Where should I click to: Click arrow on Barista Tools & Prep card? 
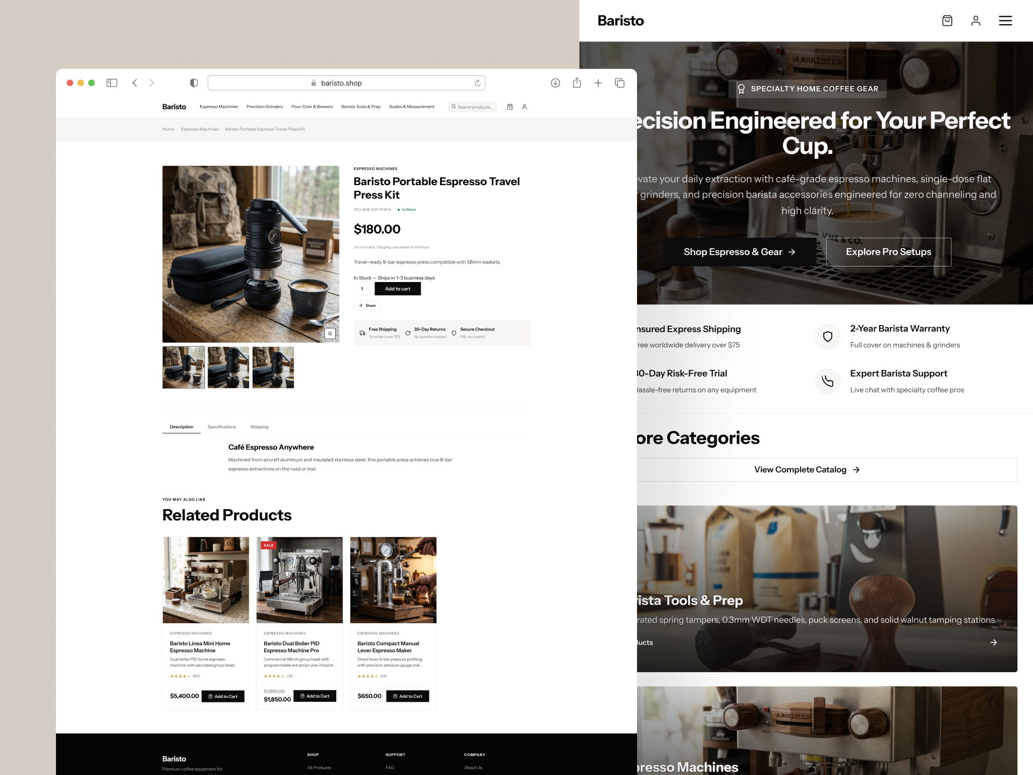coord(994,643)
